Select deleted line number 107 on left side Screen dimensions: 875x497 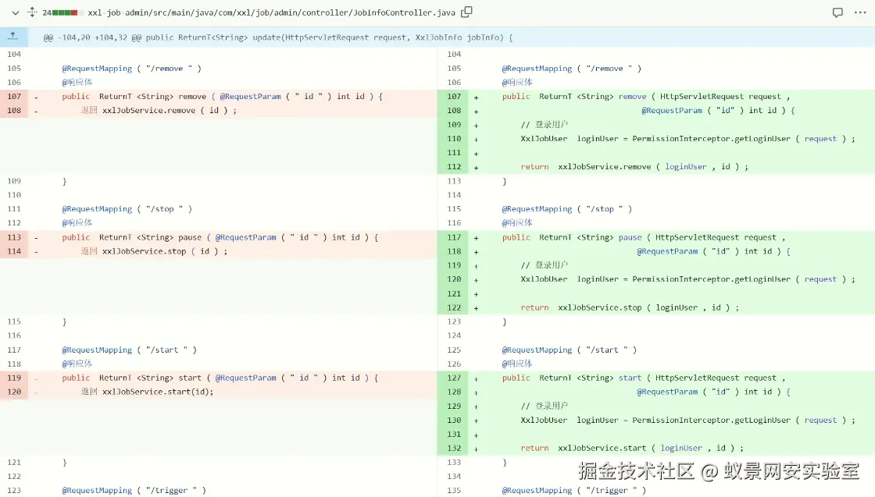(14, 97)
